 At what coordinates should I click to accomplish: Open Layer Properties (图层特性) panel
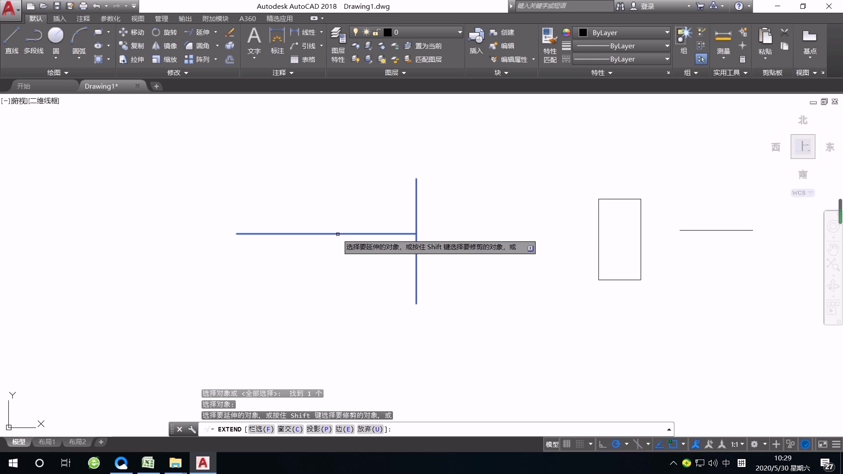(338, 44)
